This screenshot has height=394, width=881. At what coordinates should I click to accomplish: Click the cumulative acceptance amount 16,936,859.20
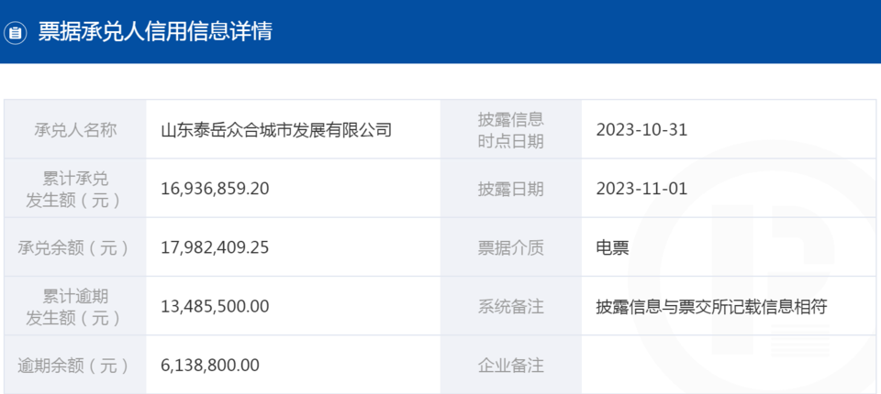click(x=215, y=189)
